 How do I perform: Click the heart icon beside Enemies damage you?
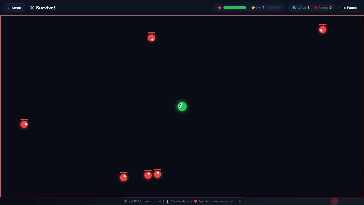click(x=195, y=201)
